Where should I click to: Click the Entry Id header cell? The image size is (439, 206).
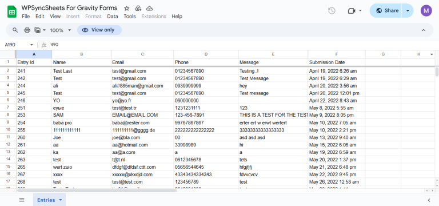pos(34,62)
